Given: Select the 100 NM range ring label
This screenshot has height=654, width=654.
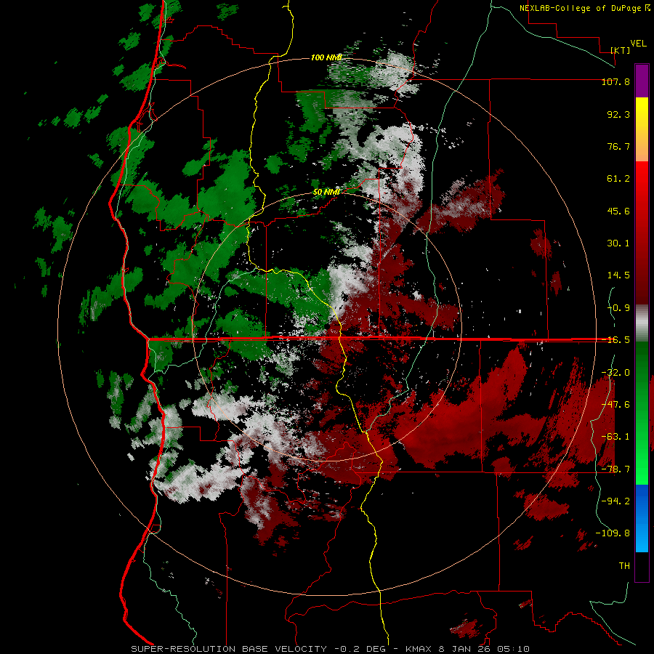Looking at the screenshot, I should [x=326, y=57].
